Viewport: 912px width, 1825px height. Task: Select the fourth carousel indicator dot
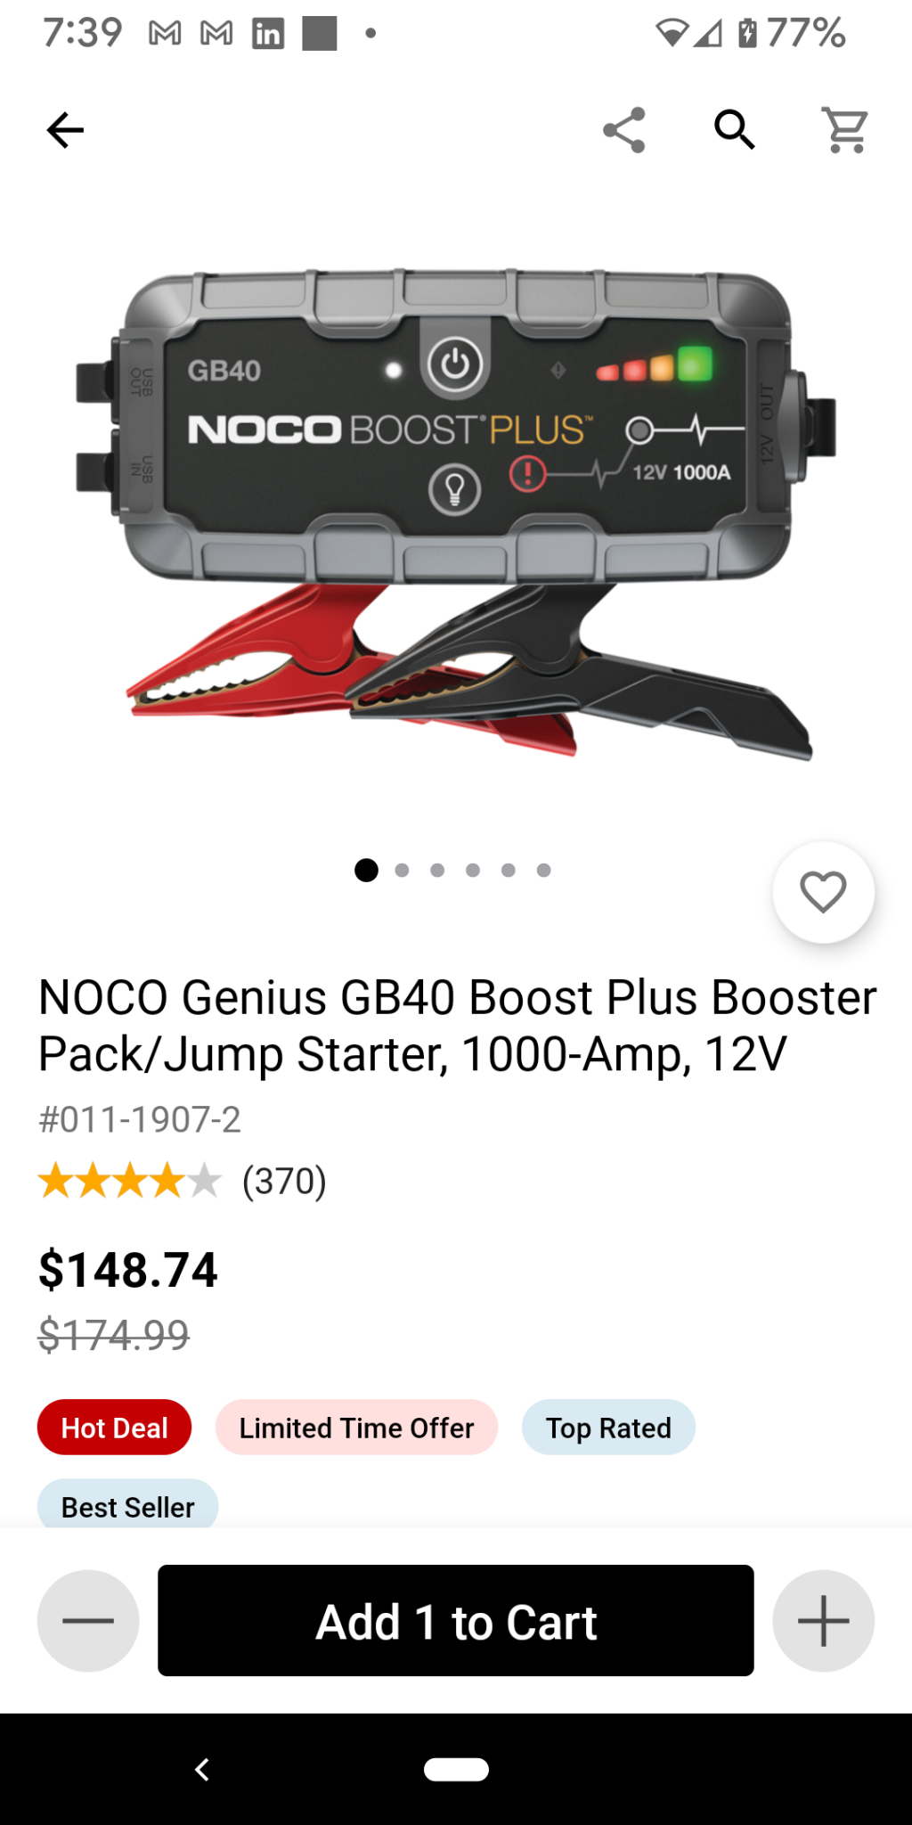pyautogui.click(x=473, y=870)
